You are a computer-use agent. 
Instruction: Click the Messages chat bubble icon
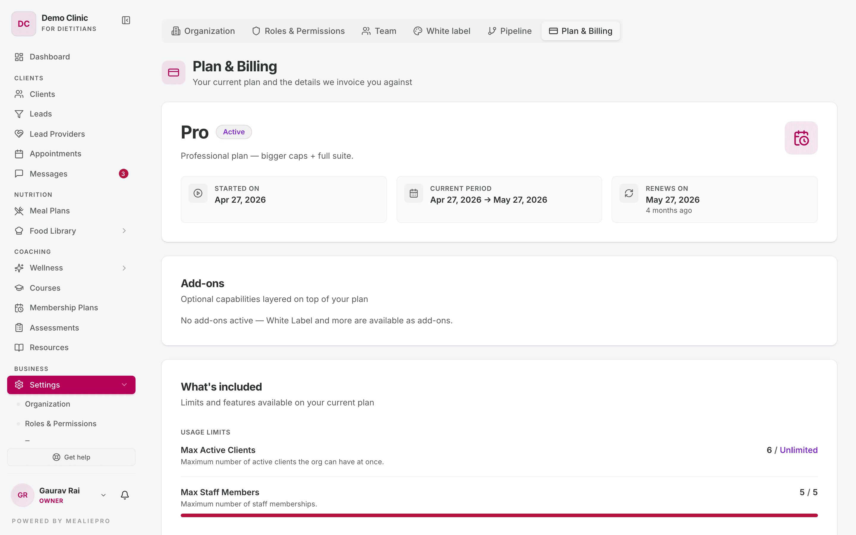[19, 174]
